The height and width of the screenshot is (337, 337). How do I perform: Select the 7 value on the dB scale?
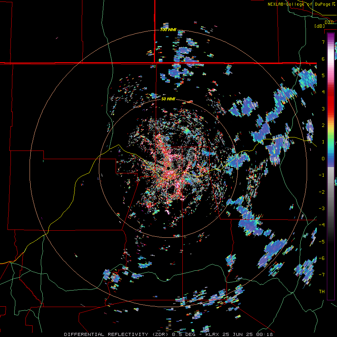click(323, 42)
